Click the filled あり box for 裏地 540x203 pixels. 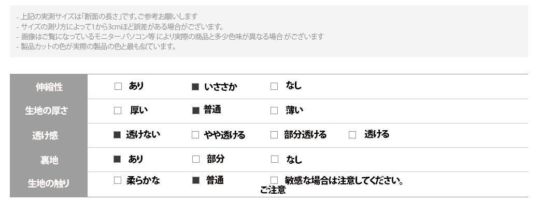[117, 159]
